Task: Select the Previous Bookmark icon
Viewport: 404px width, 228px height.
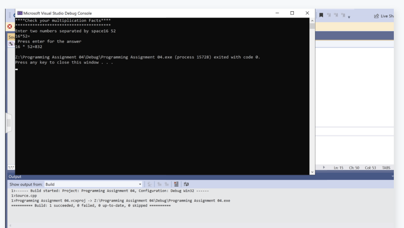Action: pyautogui.click(x=328, y=15)
